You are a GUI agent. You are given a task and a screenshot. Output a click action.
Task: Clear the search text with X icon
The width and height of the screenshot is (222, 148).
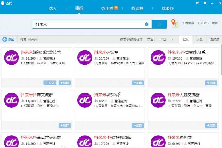pyautogui.click(x=147, y=24)
